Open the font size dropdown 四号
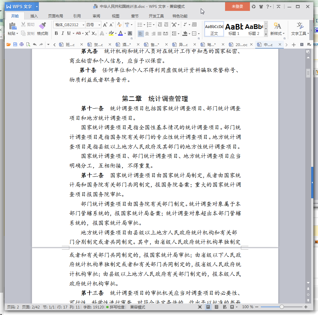The height and width of the screenshot is (315, 318). click(99, 25)
